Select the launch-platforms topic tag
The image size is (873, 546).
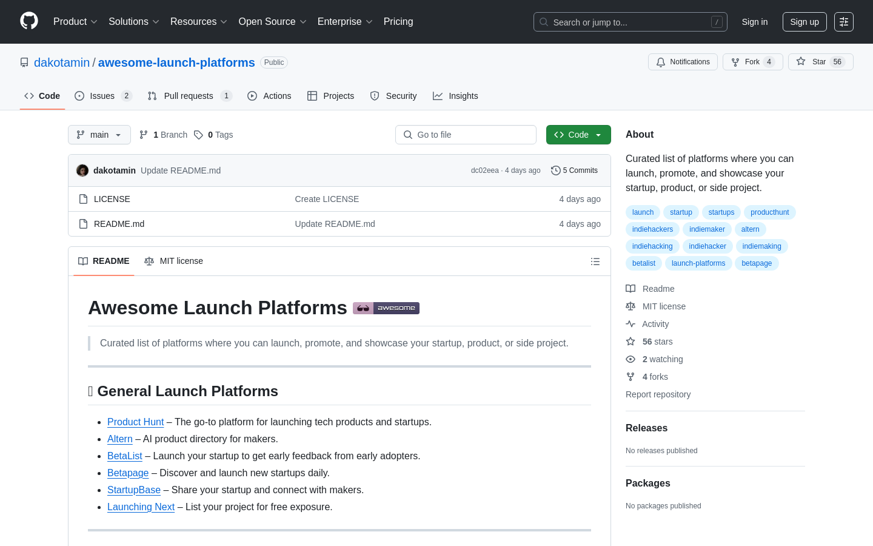[x=698, y=263]
